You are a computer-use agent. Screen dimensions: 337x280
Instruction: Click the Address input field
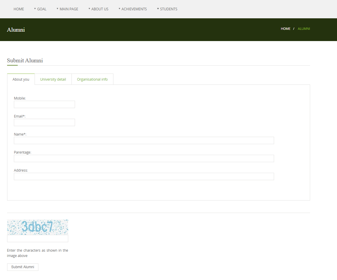[x=144, y=177]
